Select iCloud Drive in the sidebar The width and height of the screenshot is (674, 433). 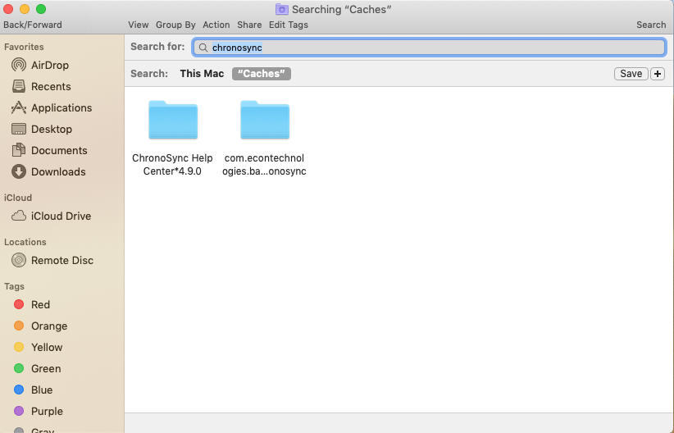[x=60, y=216]
